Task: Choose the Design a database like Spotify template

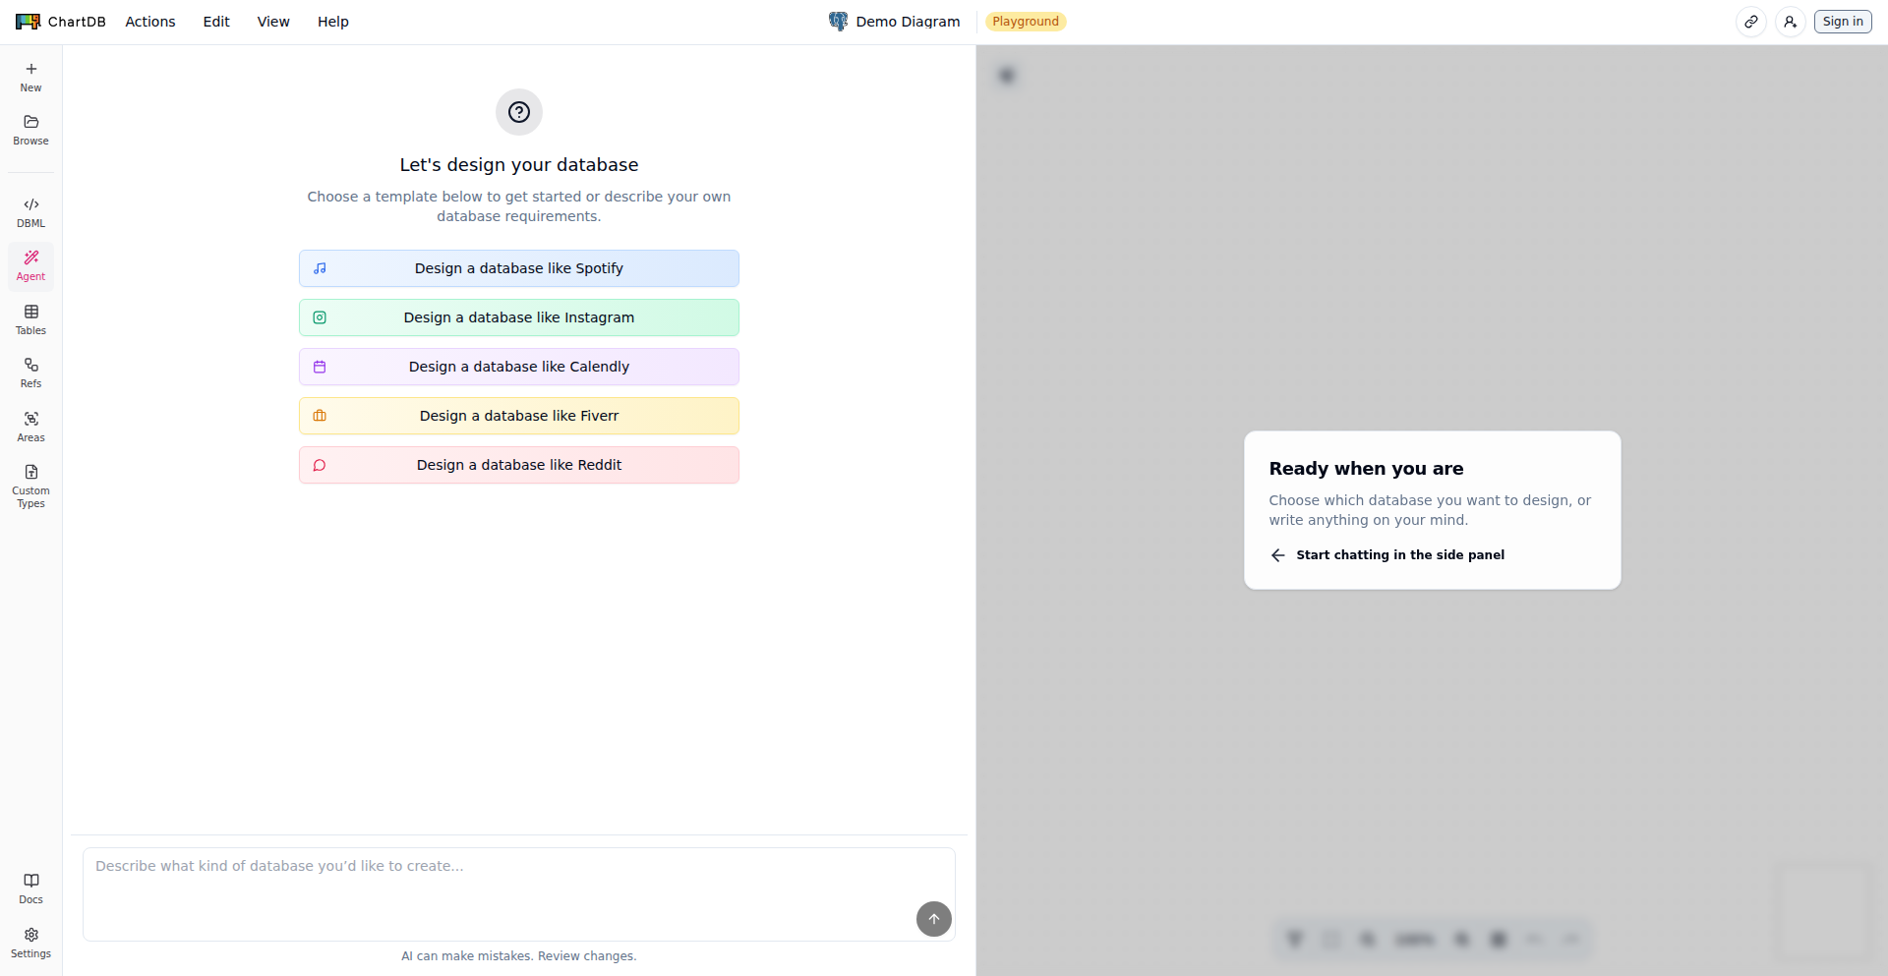Action: (x=519, y=268)
